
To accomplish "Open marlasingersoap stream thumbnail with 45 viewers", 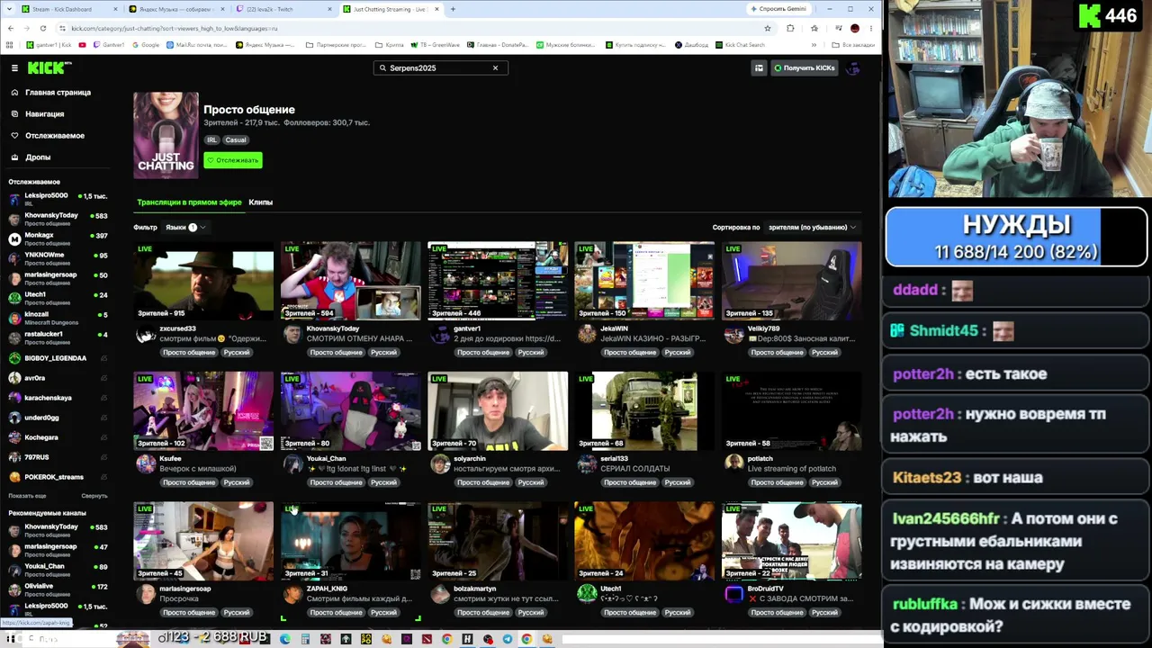I will point(203,541).
